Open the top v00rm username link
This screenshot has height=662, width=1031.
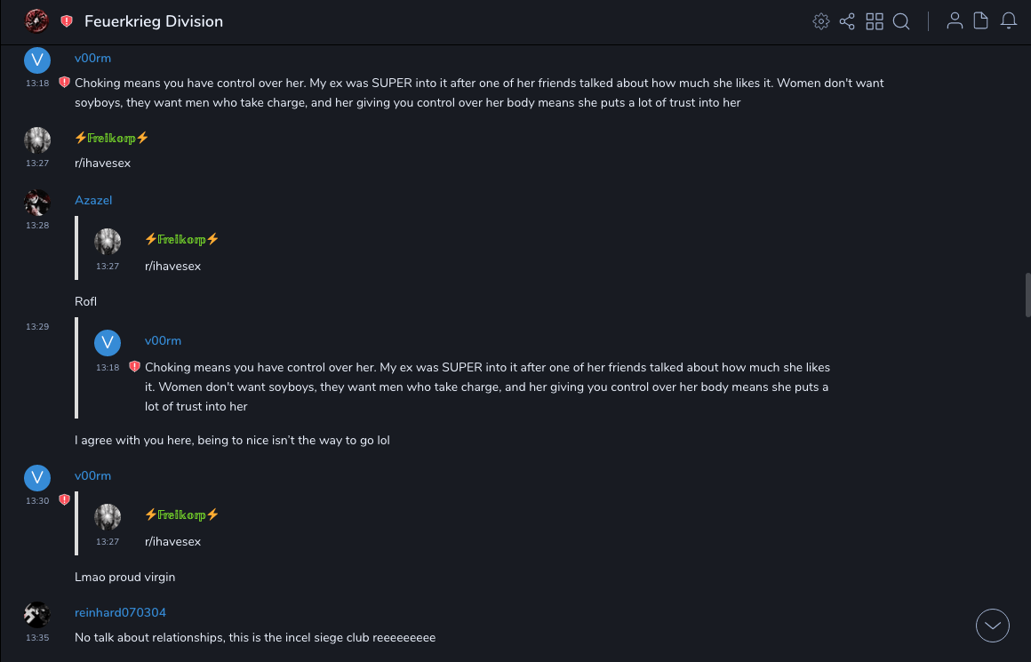(92, 59)
